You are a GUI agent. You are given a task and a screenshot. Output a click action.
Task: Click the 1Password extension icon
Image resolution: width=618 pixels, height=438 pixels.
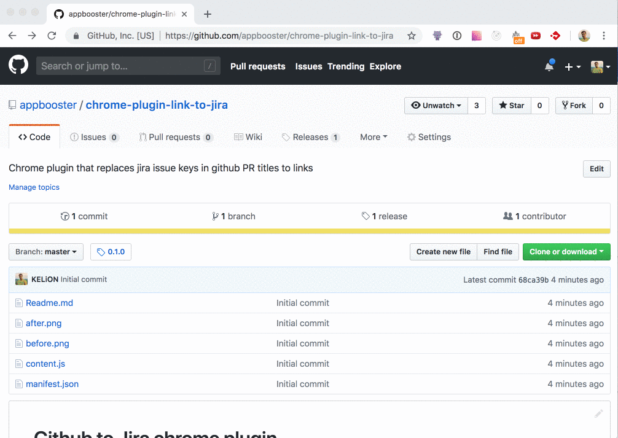[x=457, y=36]
